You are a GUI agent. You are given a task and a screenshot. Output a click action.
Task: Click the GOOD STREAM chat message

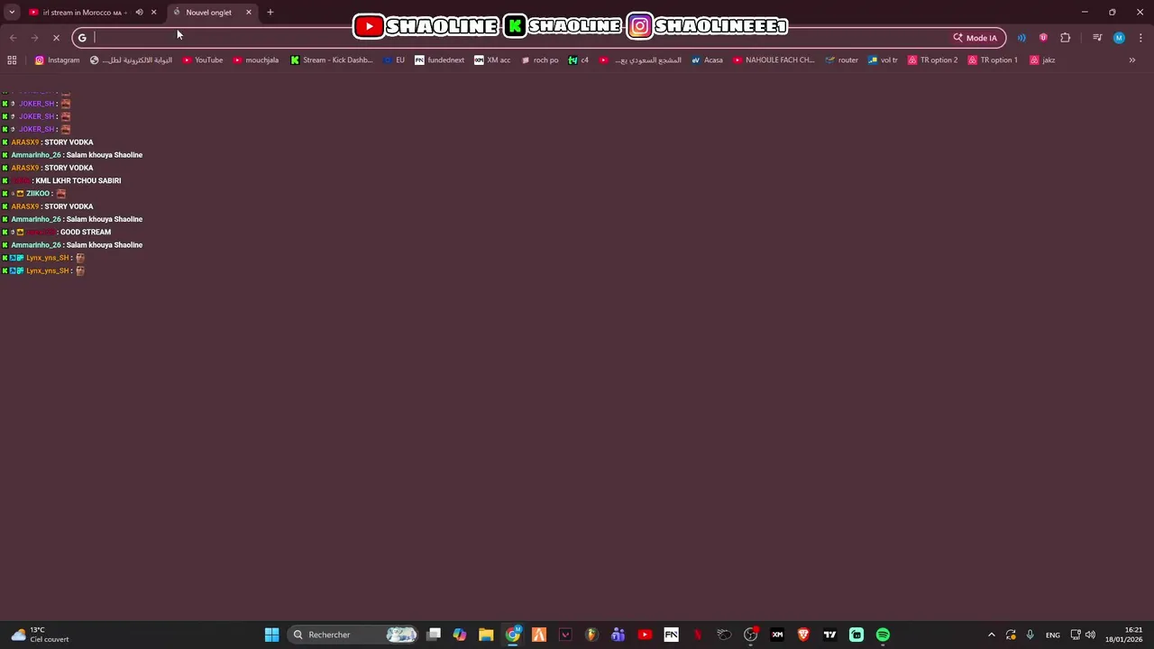click(x=85, y=232)
